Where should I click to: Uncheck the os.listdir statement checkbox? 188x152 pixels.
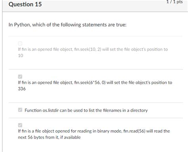pos(20,110)
